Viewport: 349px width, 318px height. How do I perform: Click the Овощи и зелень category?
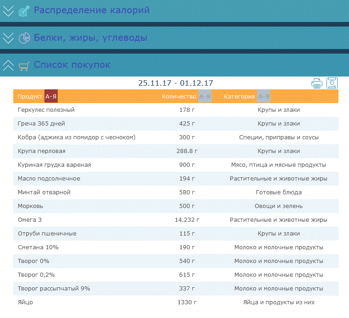point(278,206)
